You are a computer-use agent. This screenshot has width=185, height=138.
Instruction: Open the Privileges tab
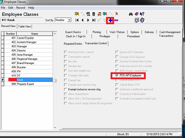[x=105, y=36]
